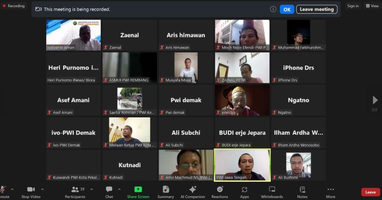Launch the AI Companion
This screenshot has width=382, height=200.
(x=193, y=191)
